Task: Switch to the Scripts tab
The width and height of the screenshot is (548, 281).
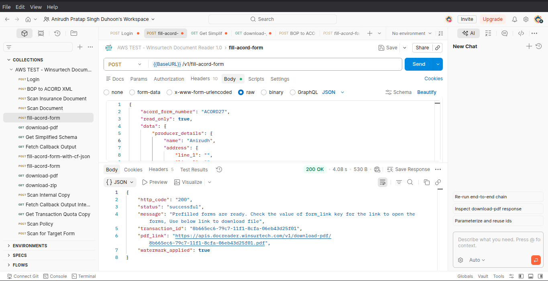Action: 256,79
